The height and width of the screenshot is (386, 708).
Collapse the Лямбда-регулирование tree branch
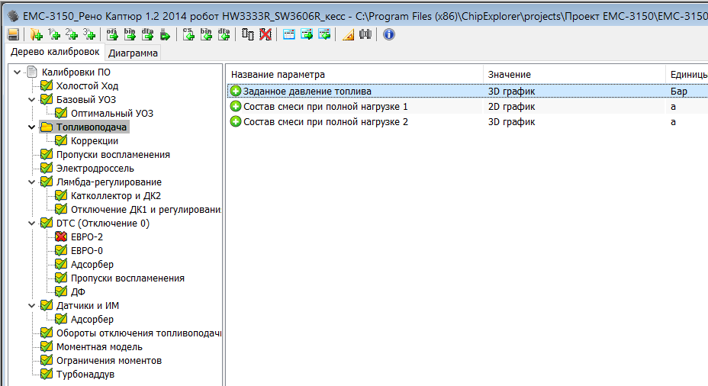[x=31, y=182]
